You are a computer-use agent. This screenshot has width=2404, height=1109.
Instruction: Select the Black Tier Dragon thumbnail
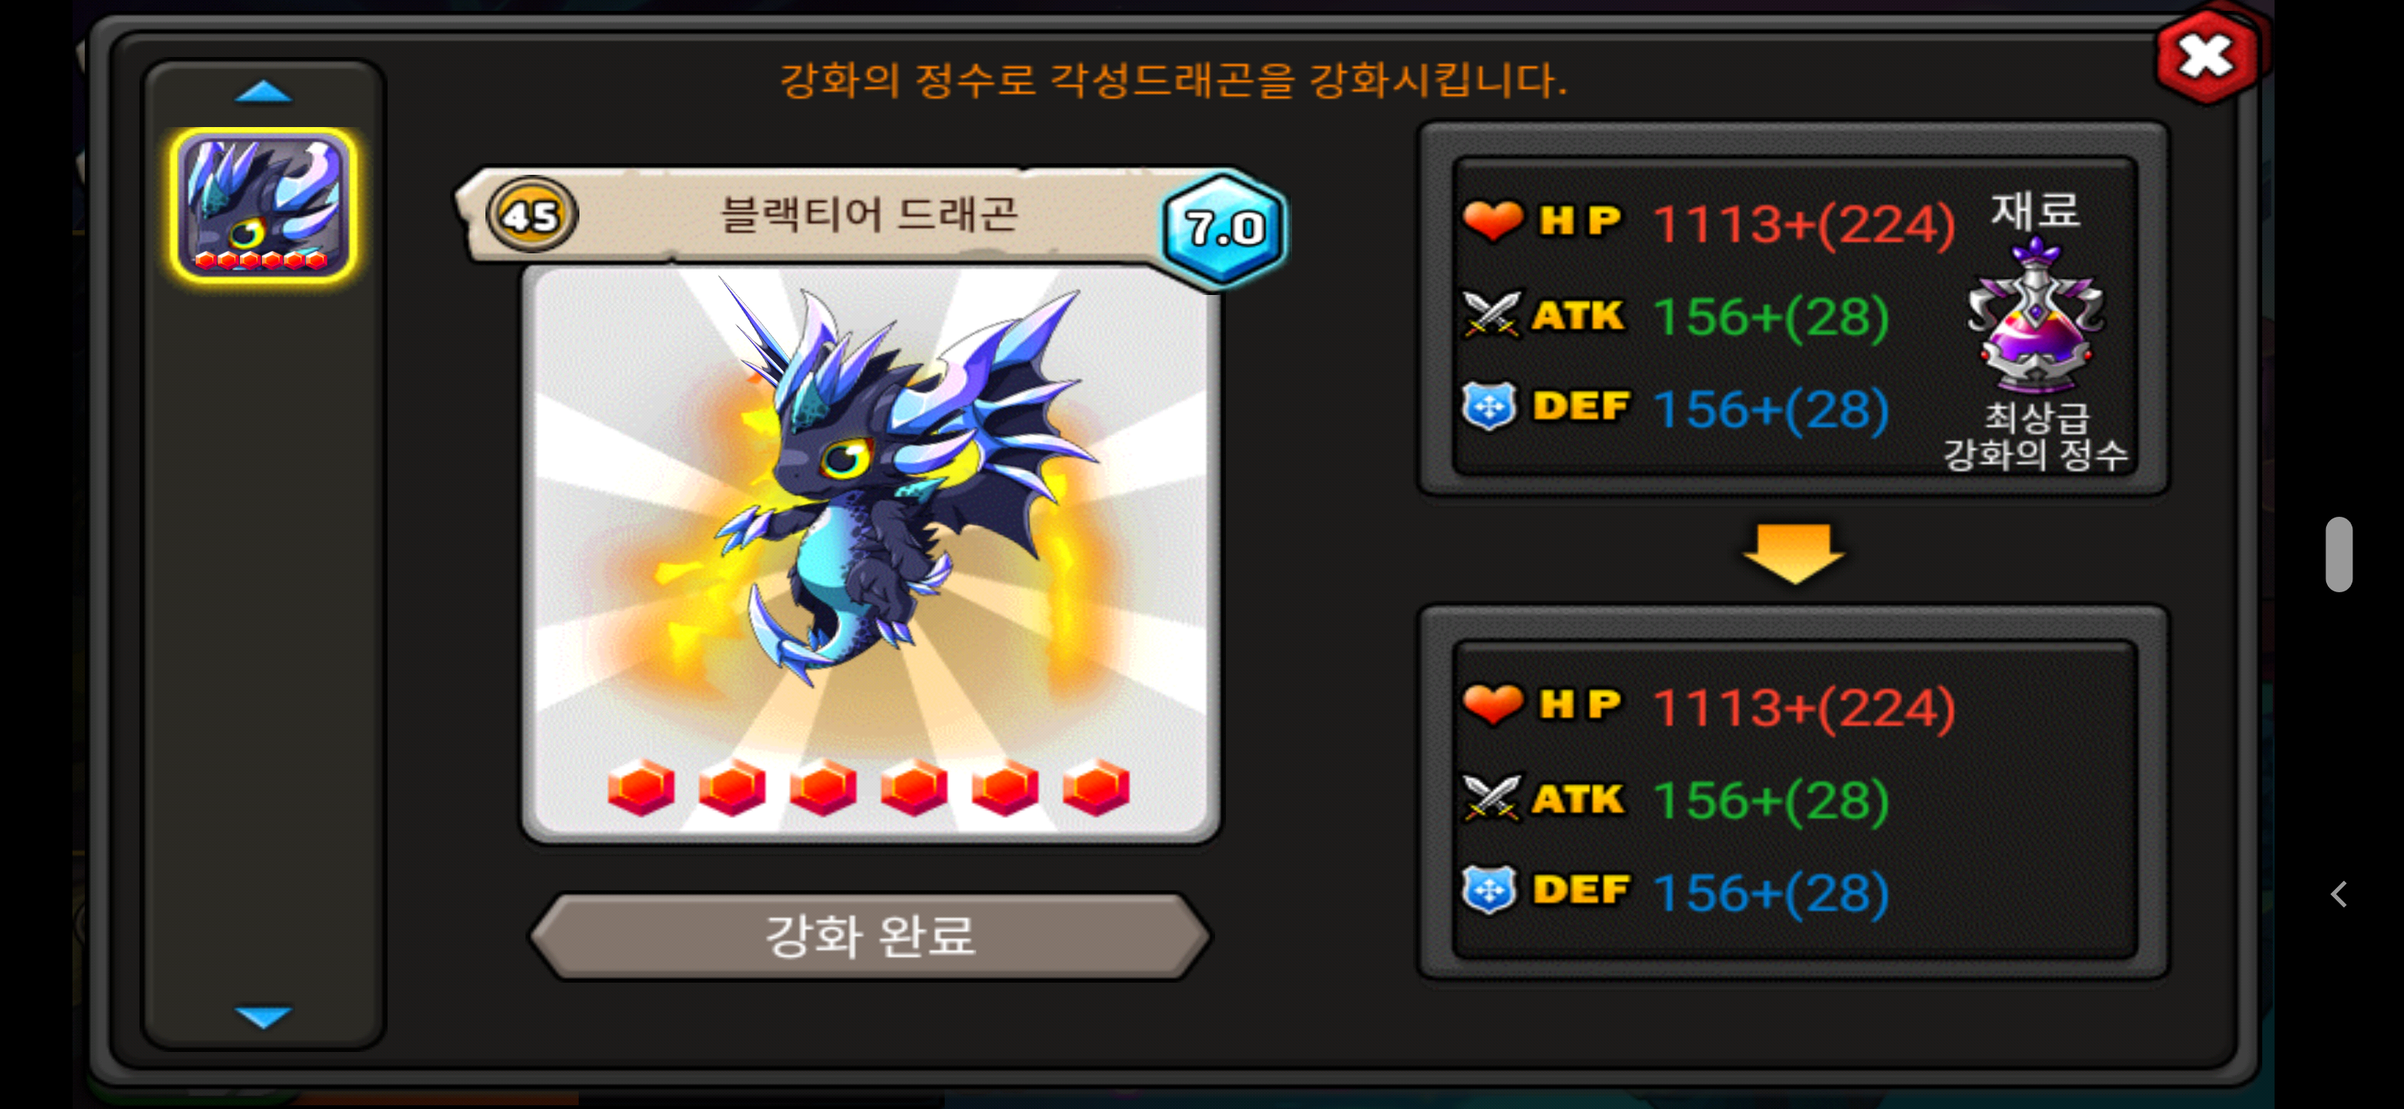pyautogui.click(x=264, y=204)
